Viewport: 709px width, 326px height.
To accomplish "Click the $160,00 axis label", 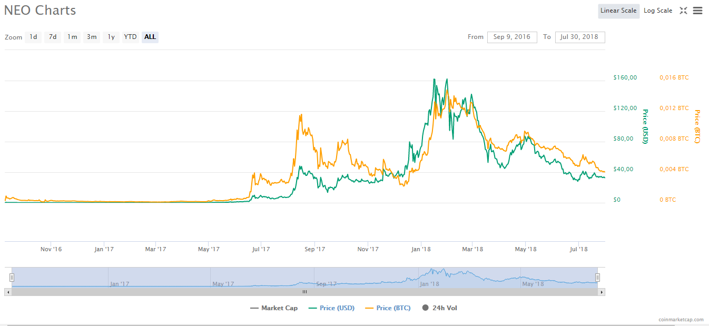I will [625, 77].
